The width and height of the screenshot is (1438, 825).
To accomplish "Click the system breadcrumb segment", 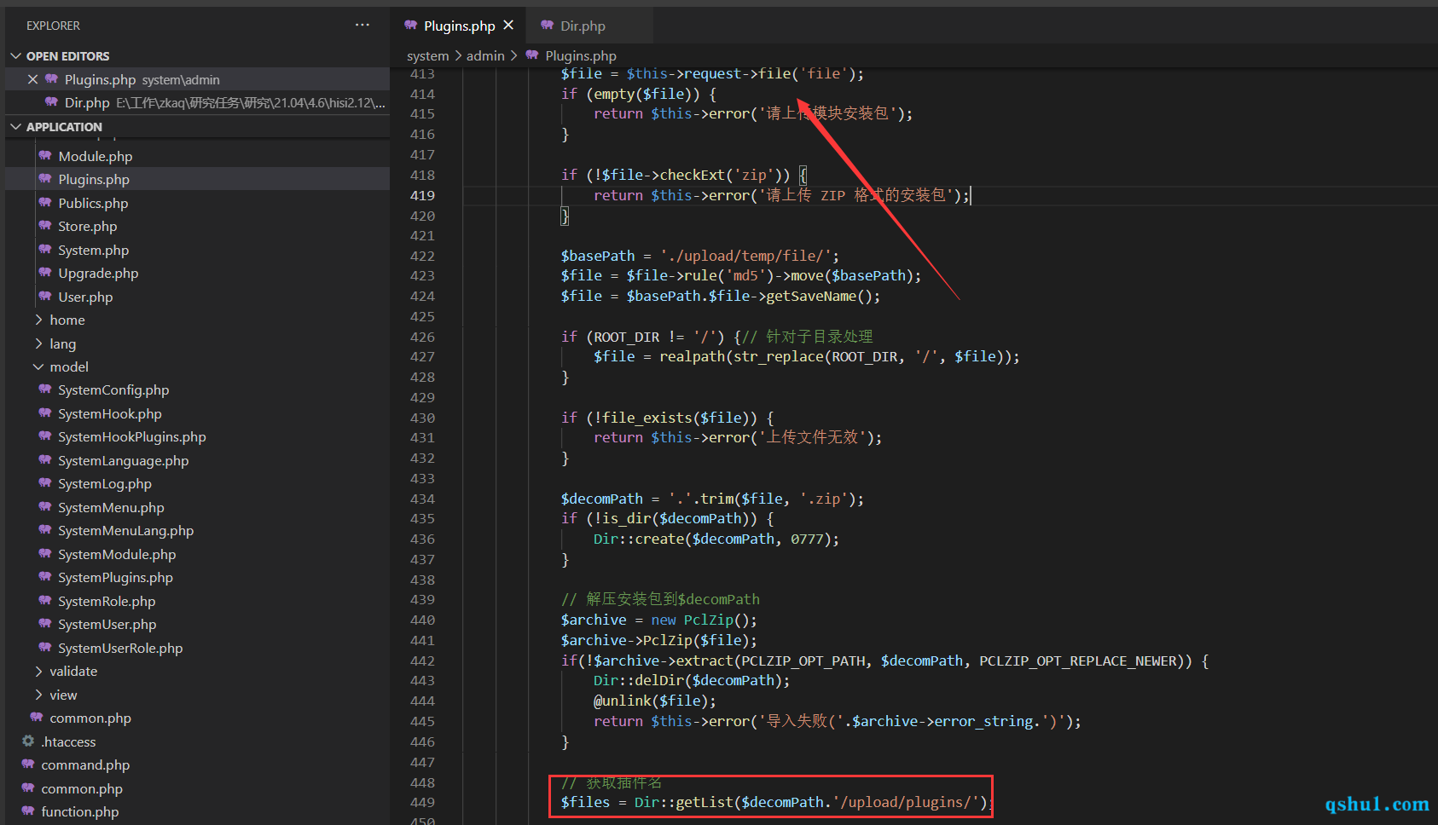I will [x=427, y=56].
